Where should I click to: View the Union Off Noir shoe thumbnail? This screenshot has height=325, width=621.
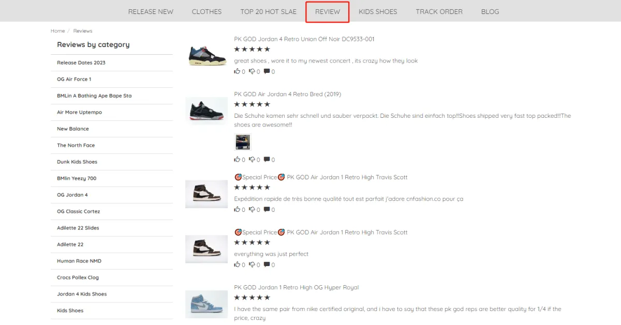tap(206, 56)
